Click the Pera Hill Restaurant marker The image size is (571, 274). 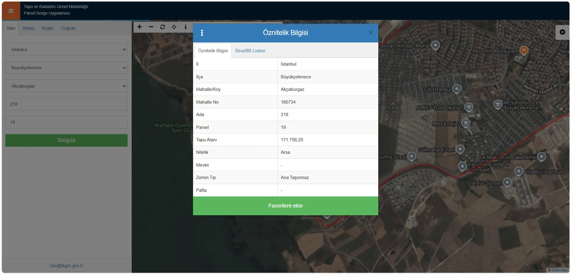[524, 50]
